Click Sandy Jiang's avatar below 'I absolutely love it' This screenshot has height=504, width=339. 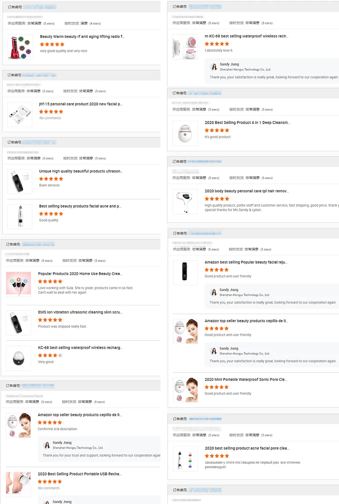click(x=214, y=67)
